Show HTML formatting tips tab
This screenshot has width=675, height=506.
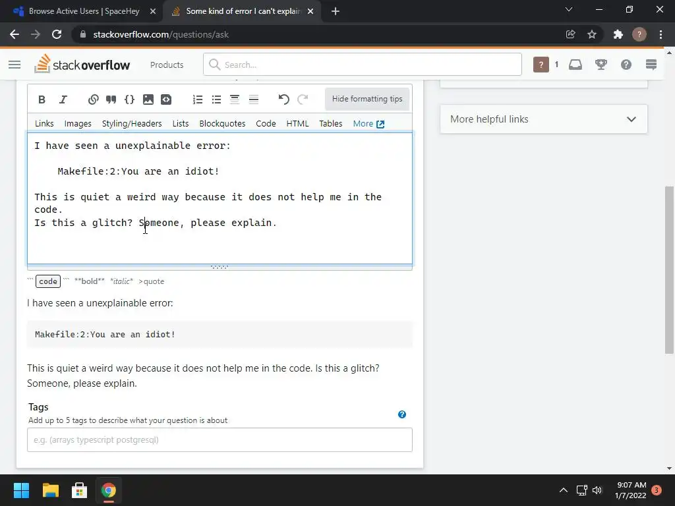click(x=297, y=123)
